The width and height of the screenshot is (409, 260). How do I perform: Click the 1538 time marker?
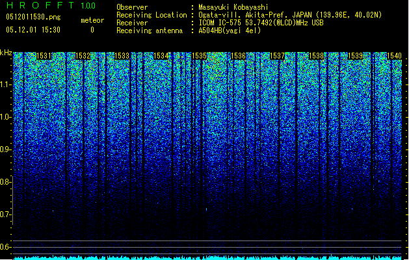[x=316, y=56]
